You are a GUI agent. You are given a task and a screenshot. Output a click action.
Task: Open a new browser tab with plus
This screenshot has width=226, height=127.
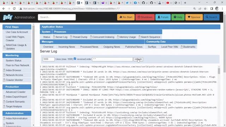click(185, 3)
